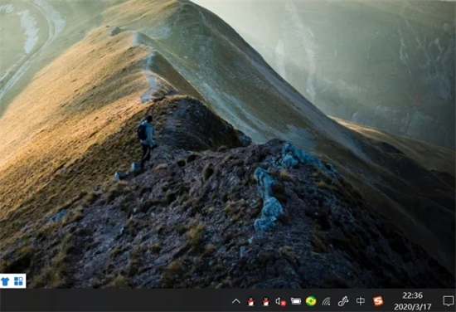The height and width of the screenshot is (312, 456).
Task: Open the blue four-square toolbox icon
Action: pos(18,281)
